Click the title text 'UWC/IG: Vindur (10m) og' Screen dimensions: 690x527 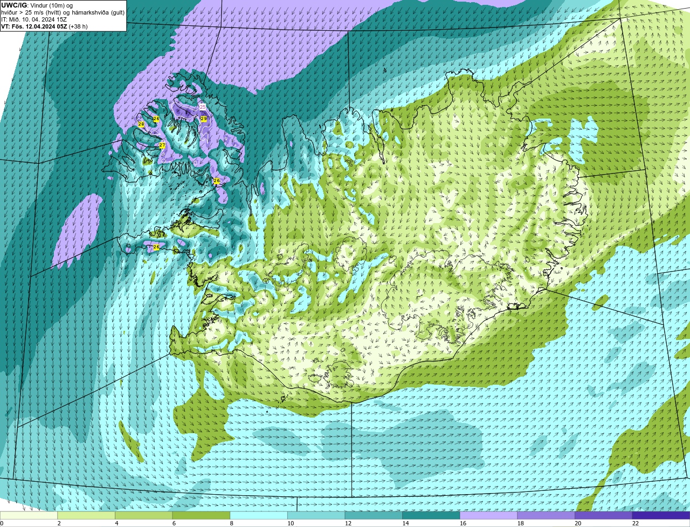[37, 5]
